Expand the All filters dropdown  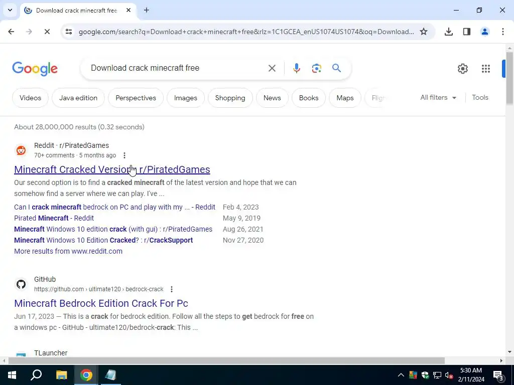[438, 98]
